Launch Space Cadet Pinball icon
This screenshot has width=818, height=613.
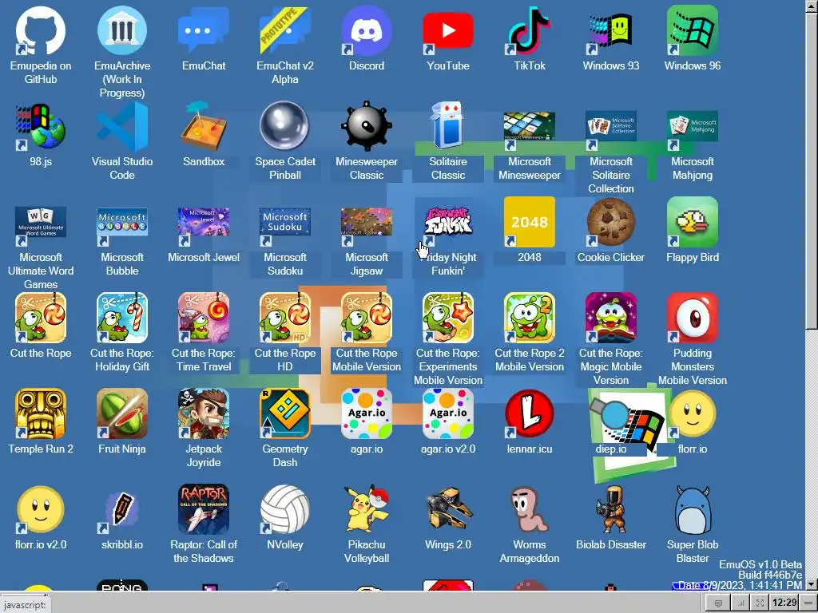285,126
